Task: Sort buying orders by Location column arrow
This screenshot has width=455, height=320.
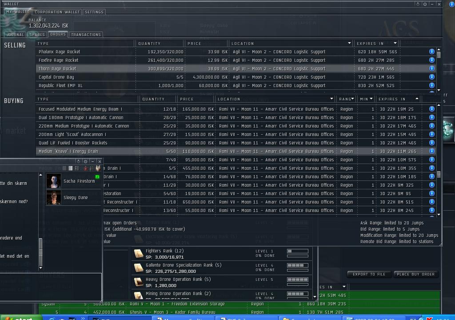Action: tap(331, 99)
